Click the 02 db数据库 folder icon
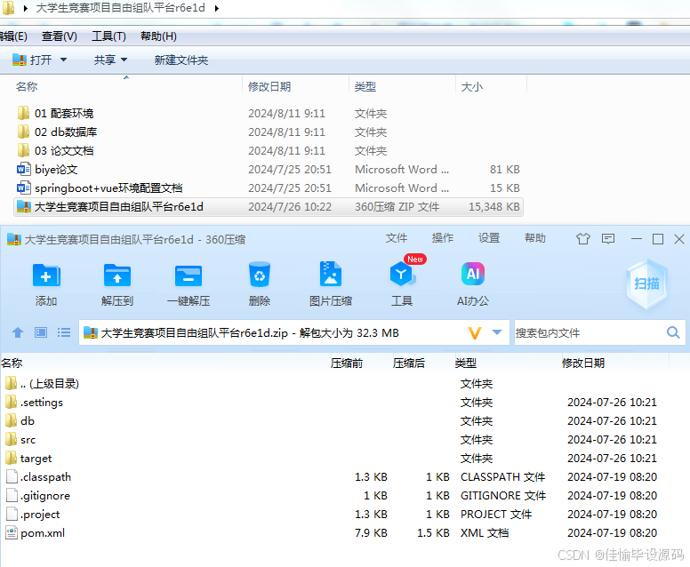The image size is (690, 567). 23,132
